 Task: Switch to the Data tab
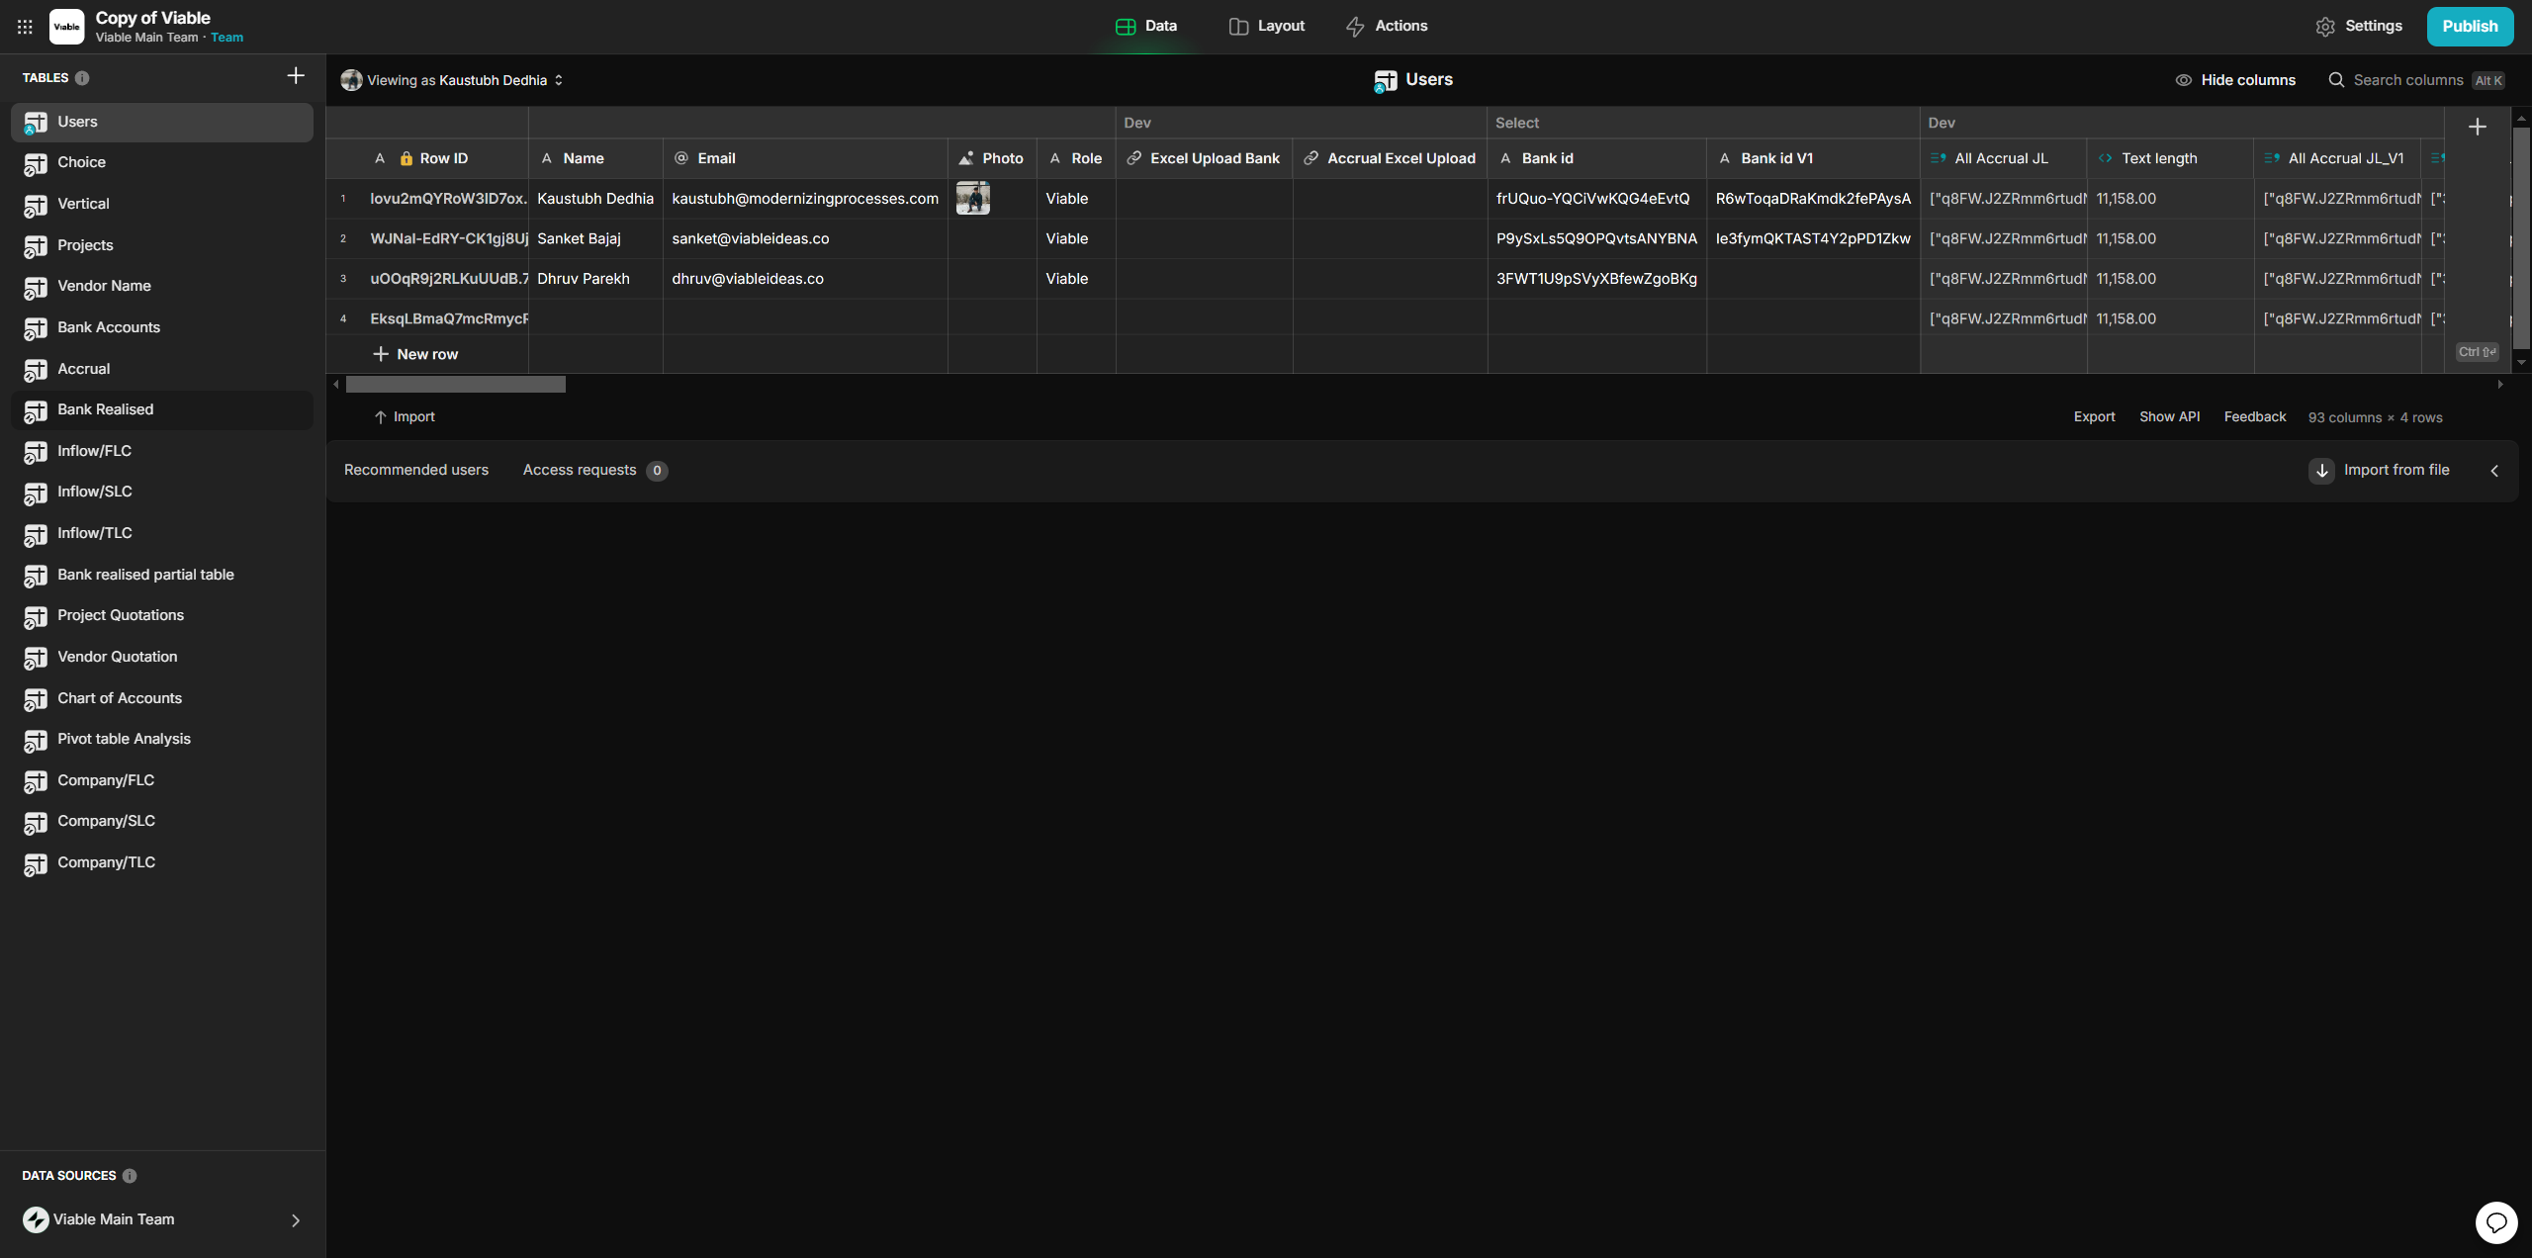[1146, 27]
